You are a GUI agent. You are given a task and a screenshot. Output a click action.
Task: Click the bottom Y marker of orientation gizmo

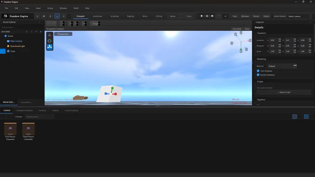tap(241, 51)
